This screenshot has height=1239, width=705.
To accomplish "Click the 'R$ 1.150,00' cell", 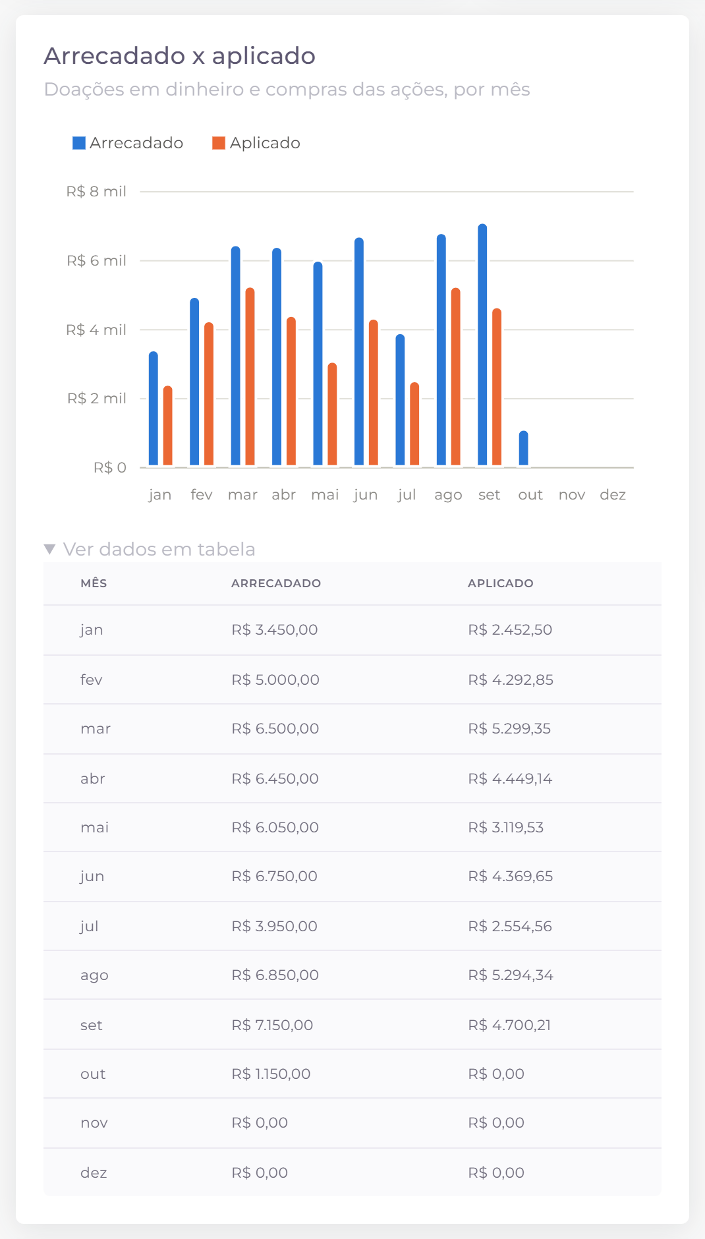I will (271, 1074).
